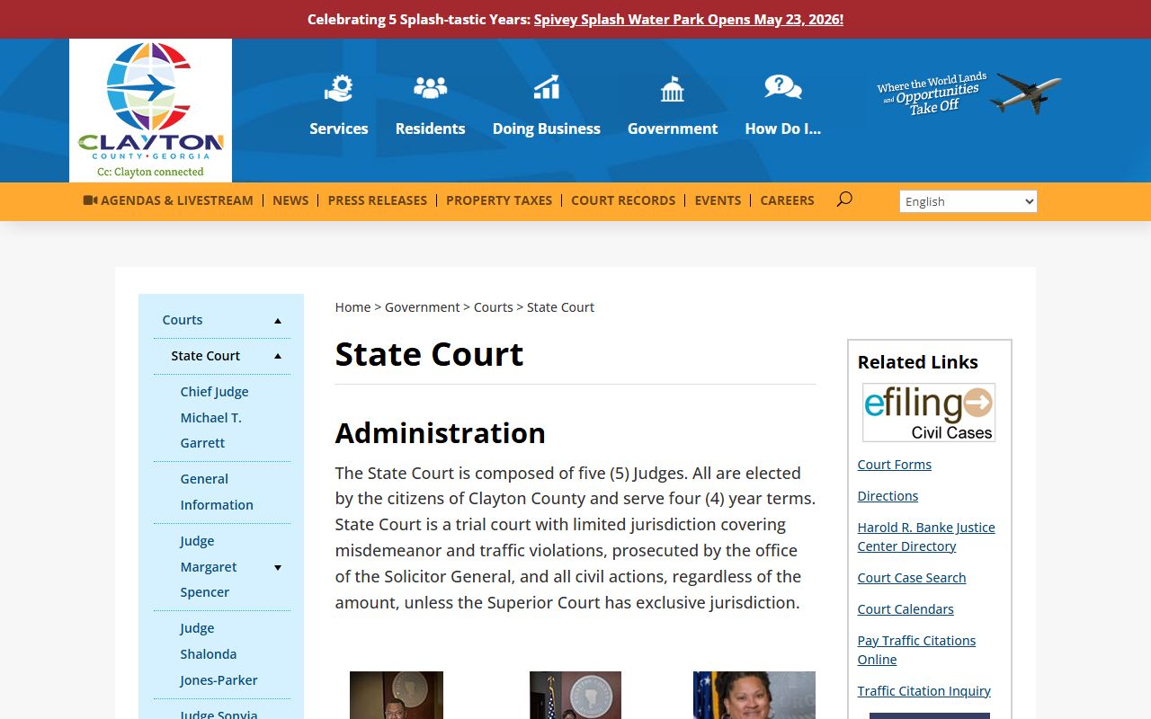Select General Information in sidebar
This screenshot has width=1151, height=719.
(217, 492)
